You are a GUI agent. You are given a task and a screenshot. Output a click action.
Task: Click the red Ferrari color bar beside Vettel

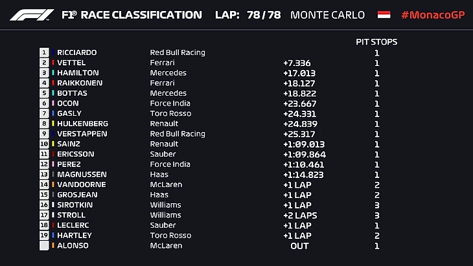[53, 63]
